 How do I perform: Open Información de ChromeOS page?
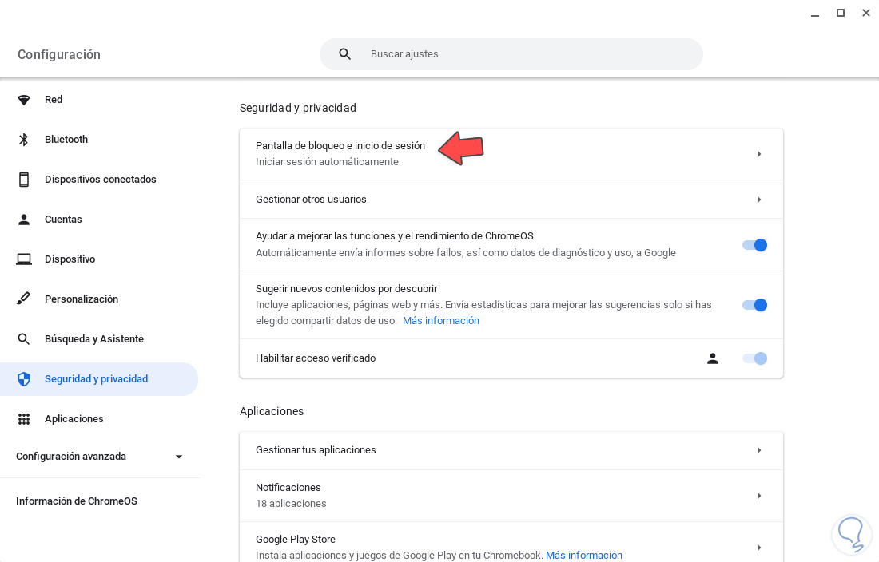coord(77,501)
